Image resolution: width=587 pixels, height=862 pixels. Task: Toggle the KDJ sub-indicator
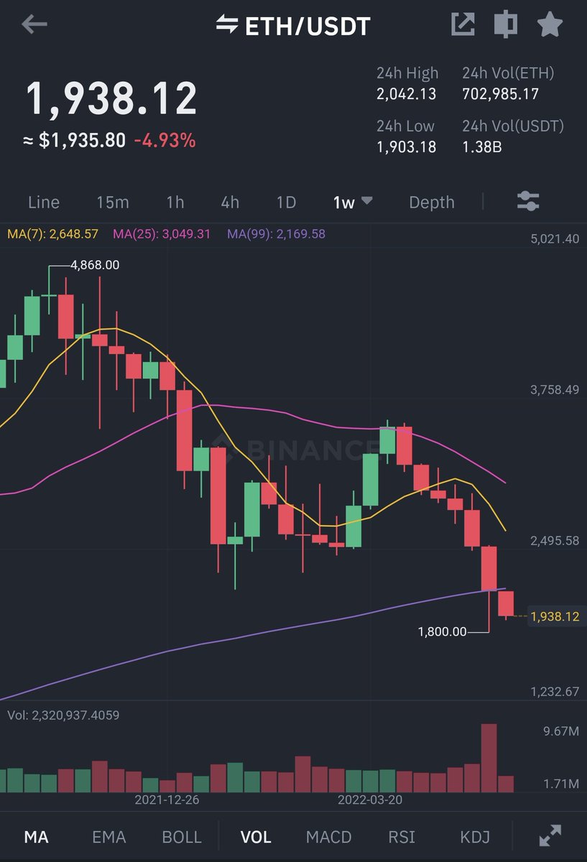474,837
